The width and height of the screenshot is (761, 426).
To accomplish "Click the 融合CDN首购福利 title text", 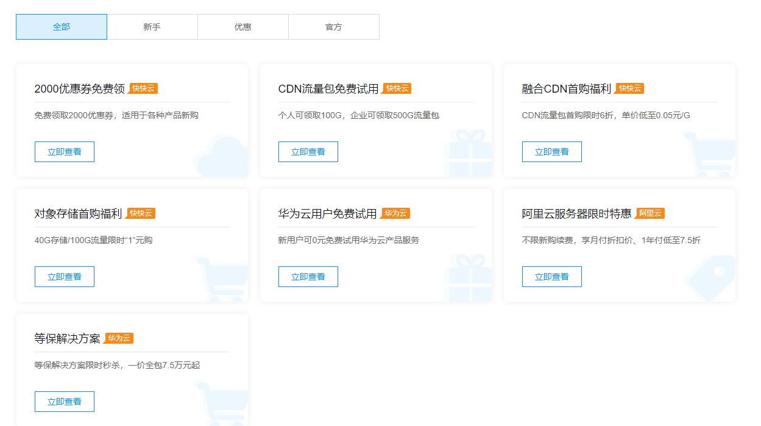I will pos(566,89).
